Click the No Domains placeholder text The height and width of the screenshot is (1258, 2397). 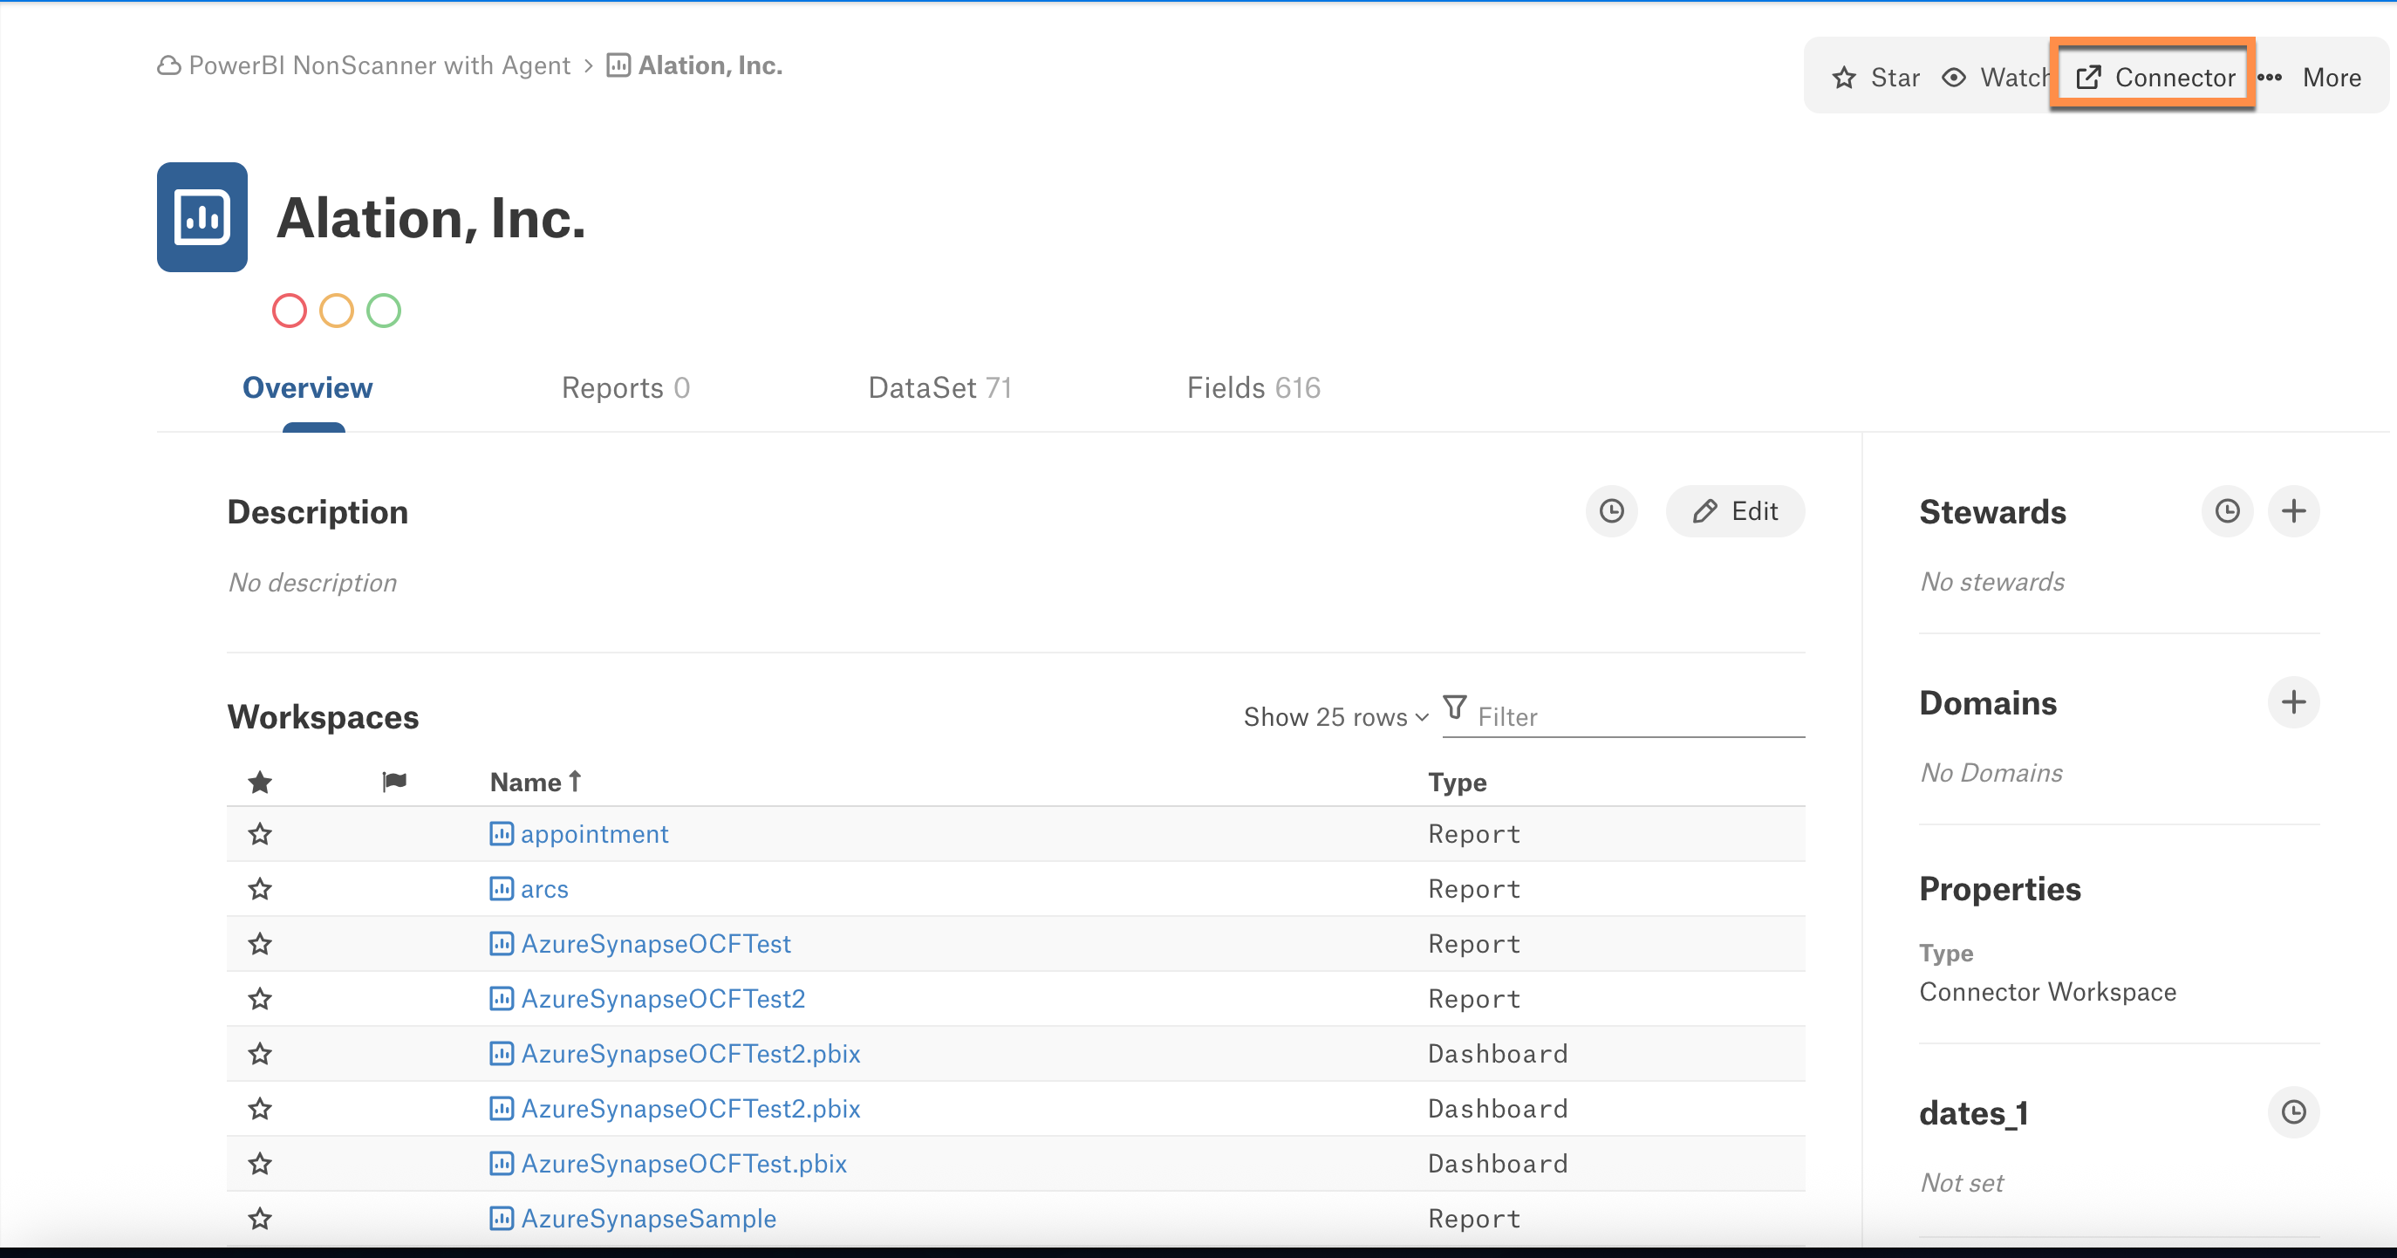pyautogui.click(x=1991, y=772)
